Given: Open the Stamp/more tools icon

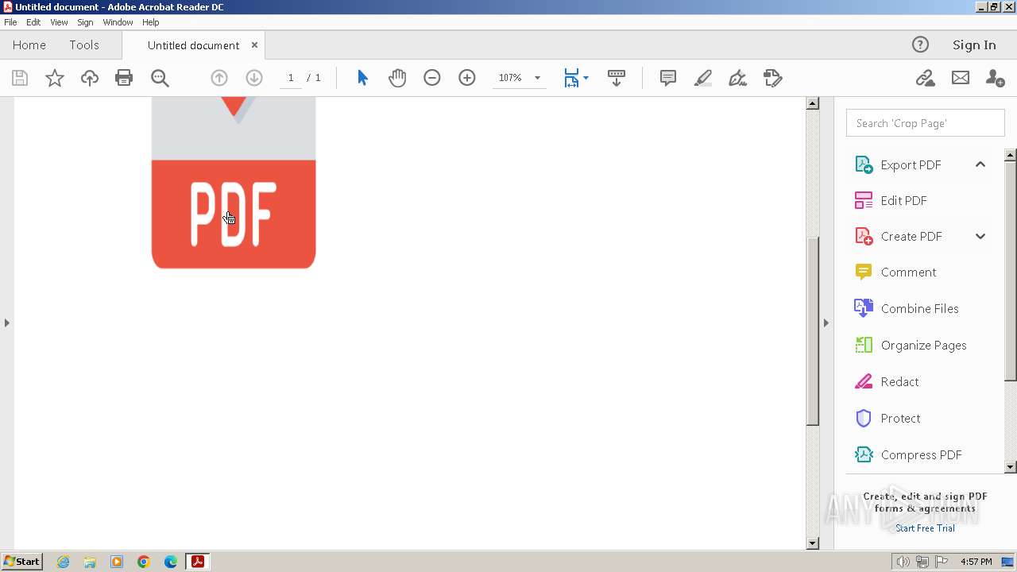Looking at the screenshot, I should [x=773, y=78].
